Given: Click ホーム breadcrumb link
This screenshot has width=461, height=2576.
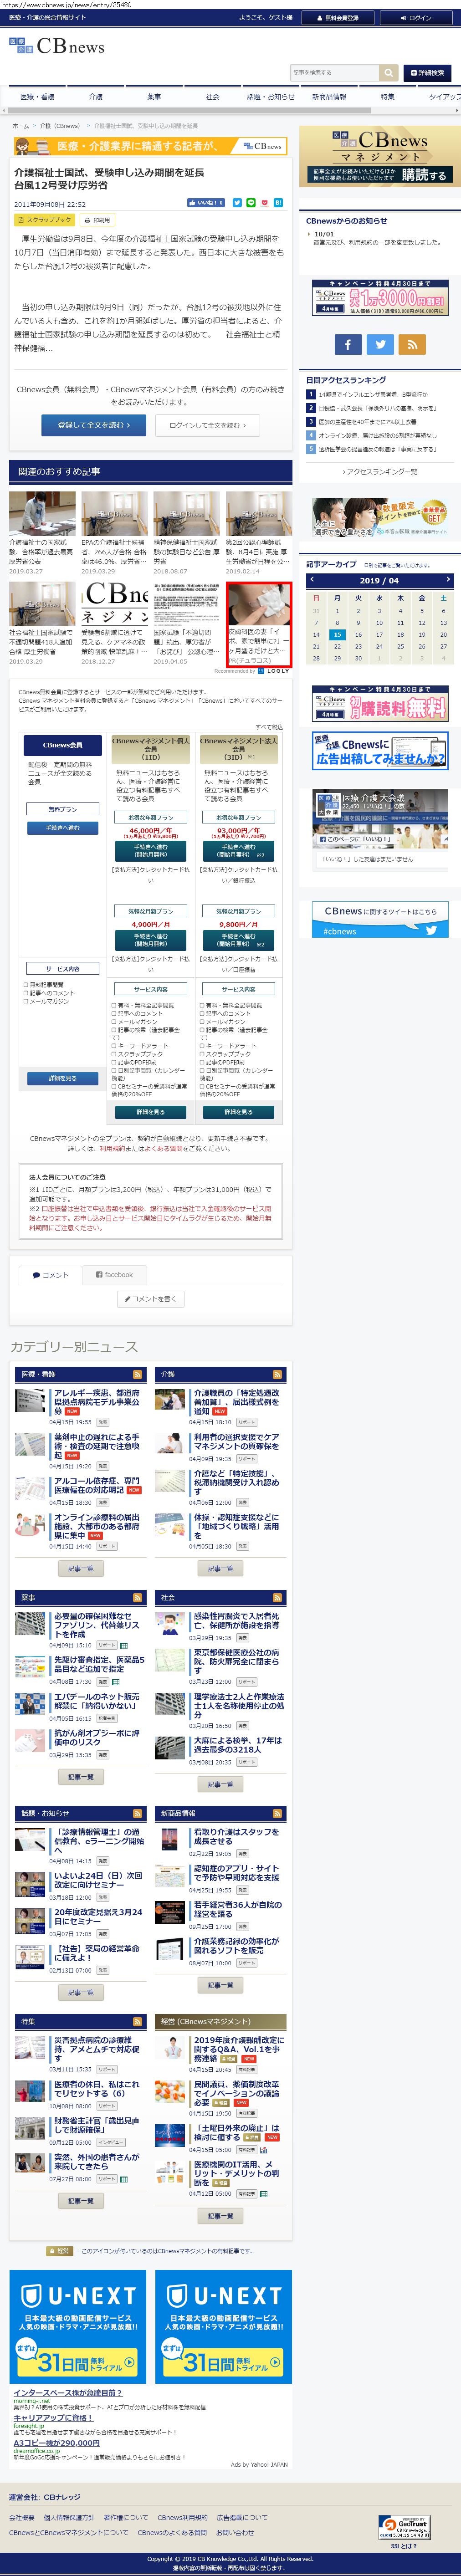Looking at the screenshot, I should (20, 126).
